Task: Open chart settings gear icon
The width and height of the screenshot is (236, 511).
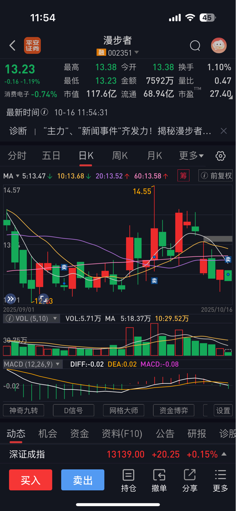Action: (220, 156)
